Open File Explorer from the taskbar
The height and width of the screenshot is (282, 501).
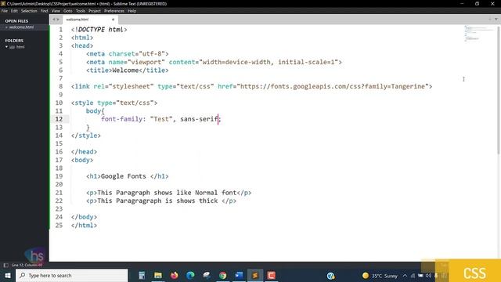point(158,275)
